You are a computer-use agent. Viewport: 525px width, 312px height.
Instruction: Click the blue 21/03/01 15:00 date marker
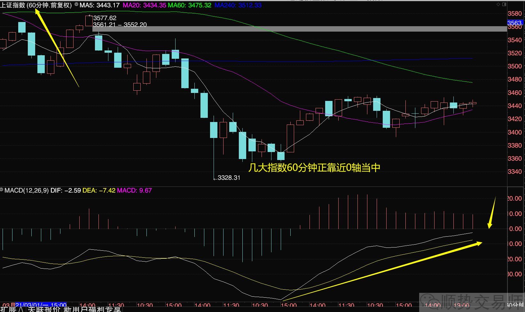tap(41, 305)
